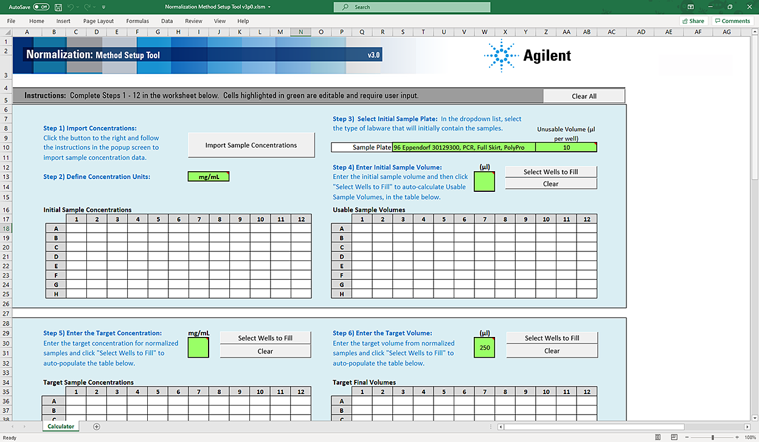Click the Sample Plate label cell

[362, 148]
